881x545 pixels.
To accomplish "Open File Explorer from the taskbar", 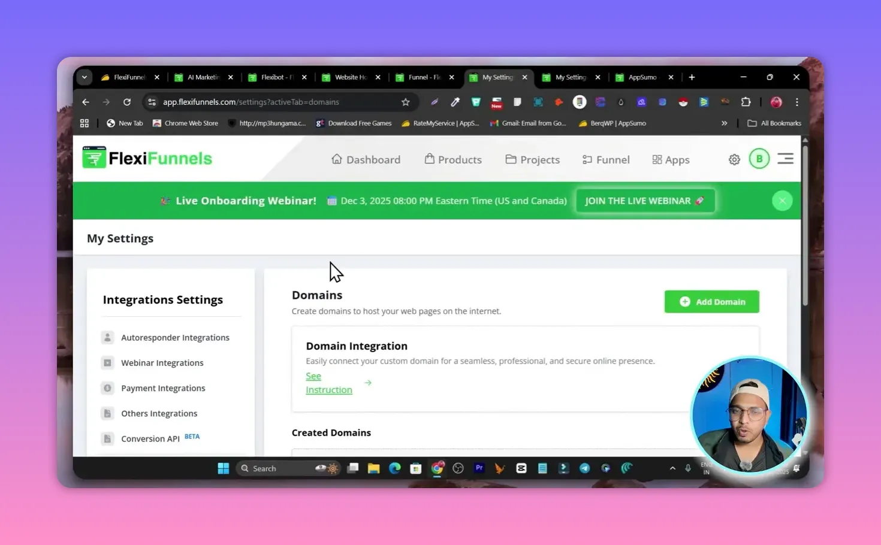I will pyautogui.click(x=373, y=468).
